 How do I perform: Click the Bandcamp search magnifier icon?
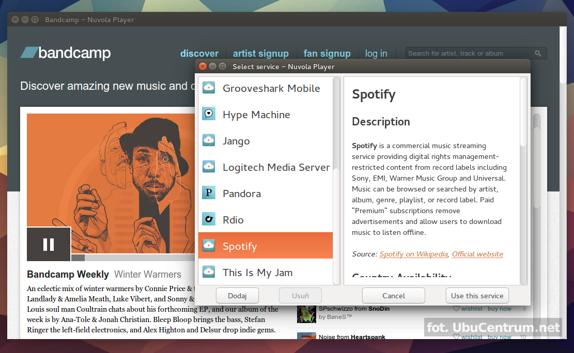[x=538, y=53]
